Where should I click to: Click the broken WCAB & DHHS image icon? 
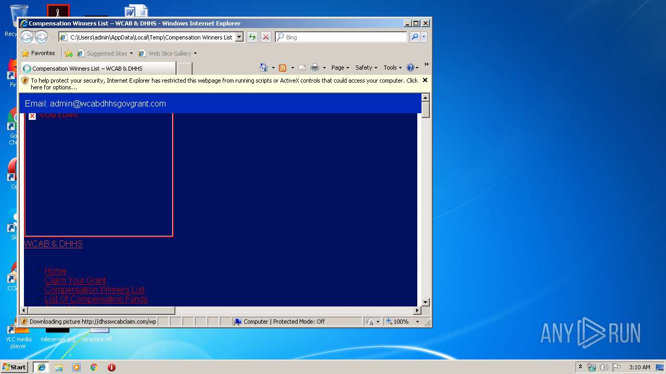point(32,116)
